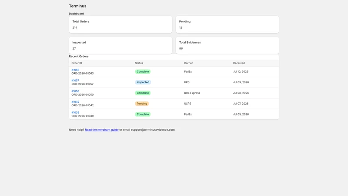This screenshot has width=348, height=196.
Task: Open order #1050 link
Action: coord(75,91)
